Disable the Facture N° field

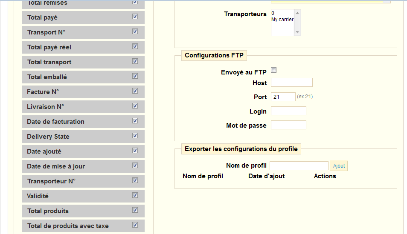click(x=135, y=91)
